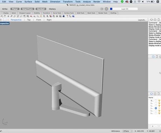Open the Analyze menu
The height and width of the screenshot is (133, 161).
[87, 2]
